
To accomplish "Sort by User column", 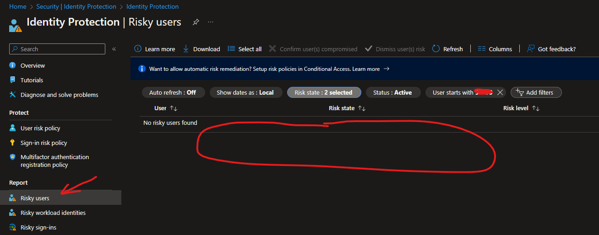I will click(166, 108).
